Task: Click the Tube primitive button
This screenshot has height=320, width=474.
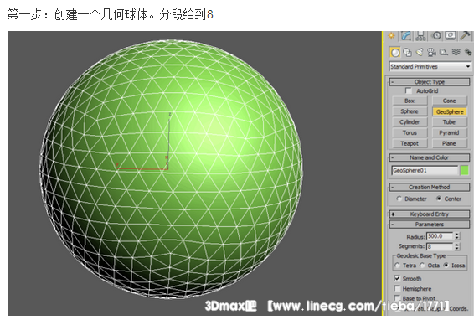Action: tap(450, 122)
